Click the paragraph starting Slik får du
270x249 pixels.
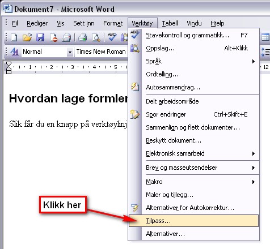coord(68,124)
